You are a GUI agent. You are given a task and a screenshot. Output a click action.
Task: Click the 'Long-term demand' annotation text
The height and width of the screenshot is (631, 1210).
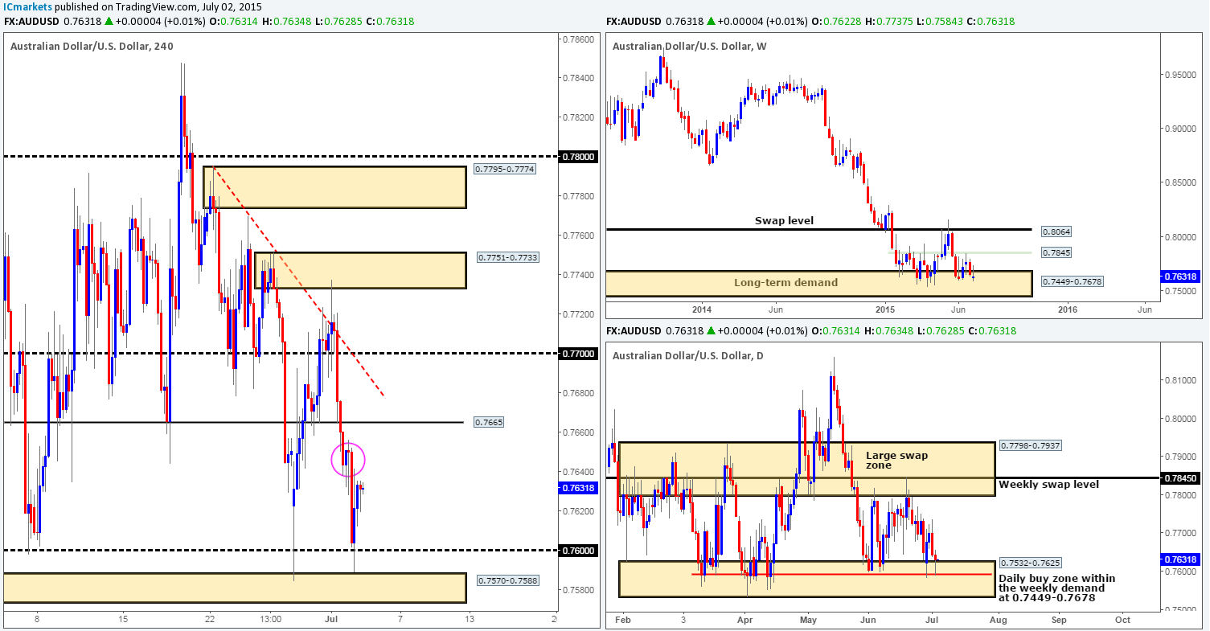(785, 282)
